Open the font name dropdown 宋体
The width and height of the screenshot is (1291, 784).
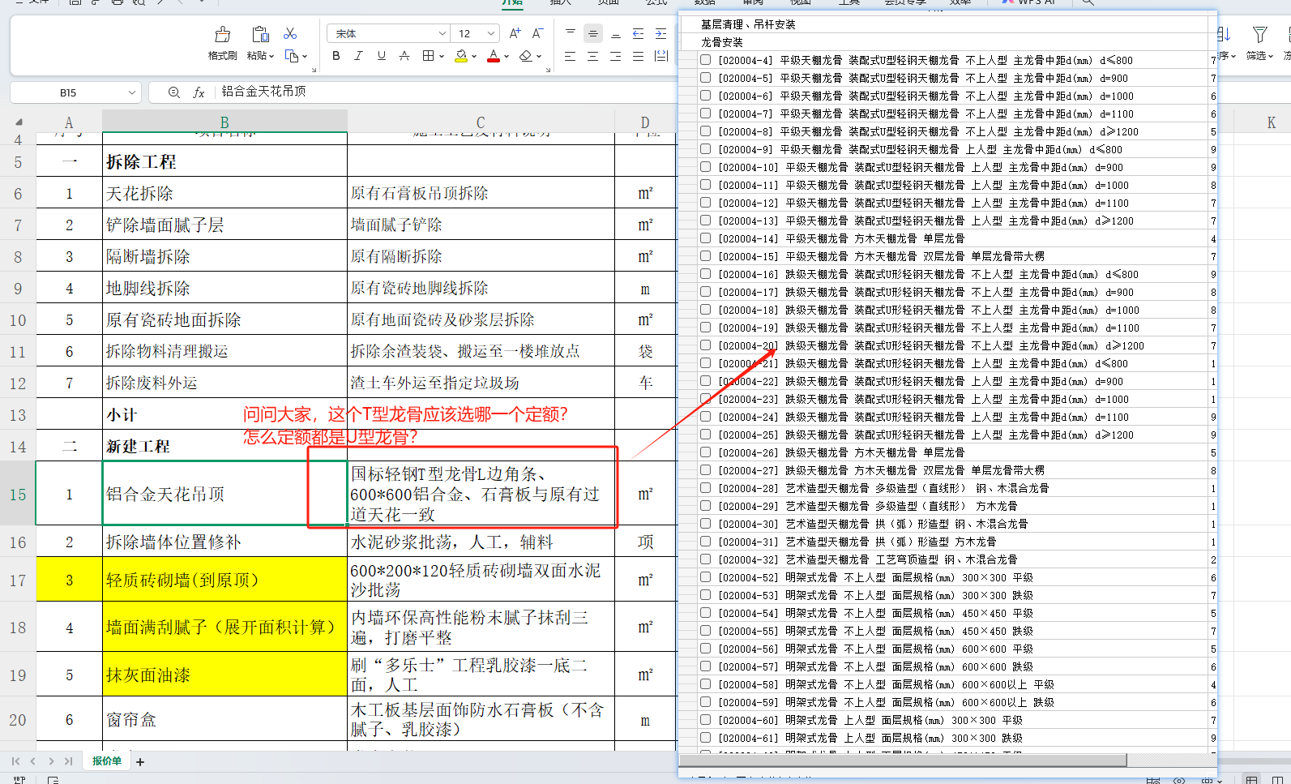coord(442,33)
